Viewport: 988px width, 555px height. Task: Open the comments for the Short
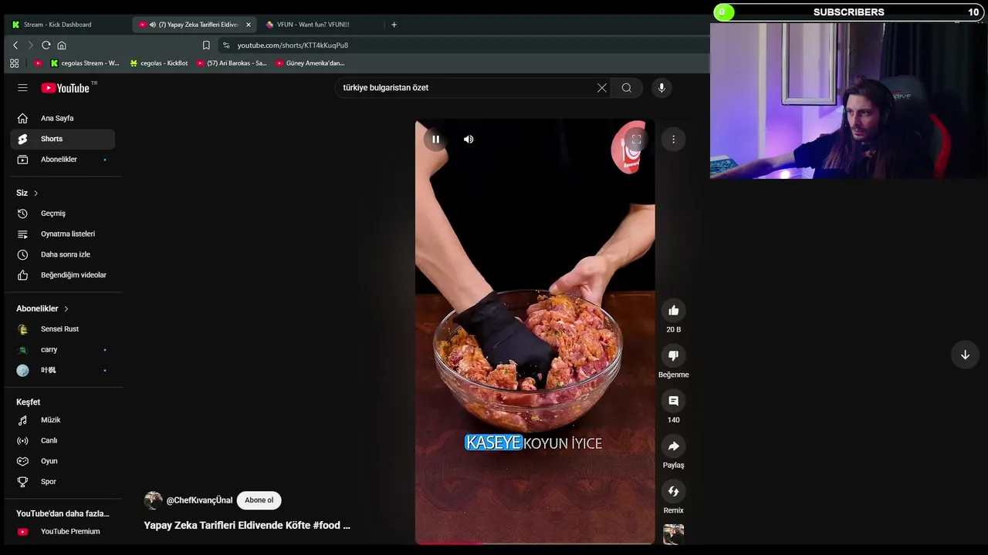click(x=673, y=401)
